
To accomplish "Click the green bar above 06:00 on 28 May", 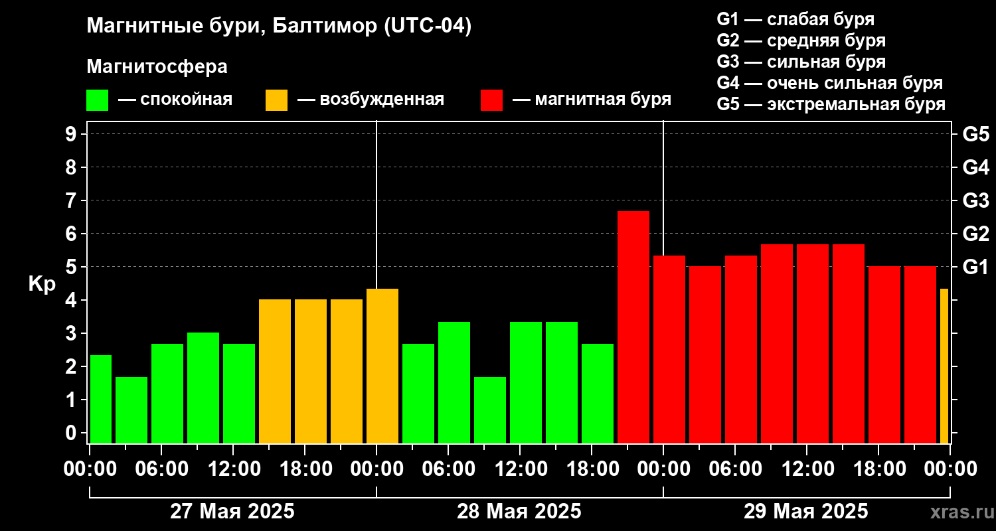I will point(454,382).
